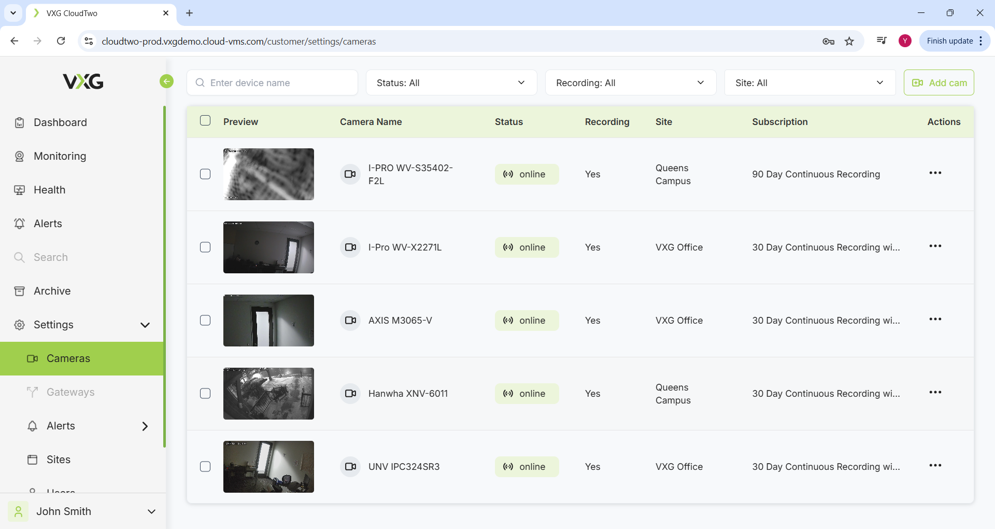The image size is (995, 529).
Task: Click Finish update in browser toolbar
Action: pyautogui.click(x=949, y=41)
